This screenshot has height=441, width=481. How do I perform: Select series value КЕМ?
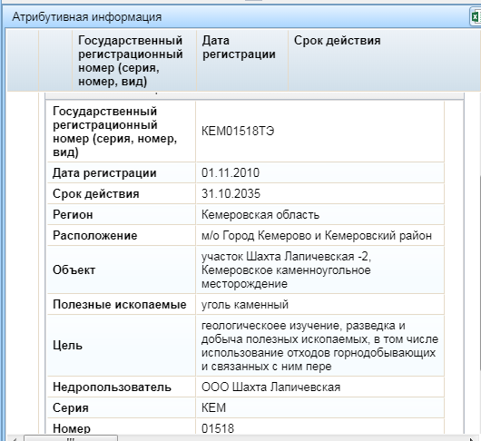tap(213, 407)
